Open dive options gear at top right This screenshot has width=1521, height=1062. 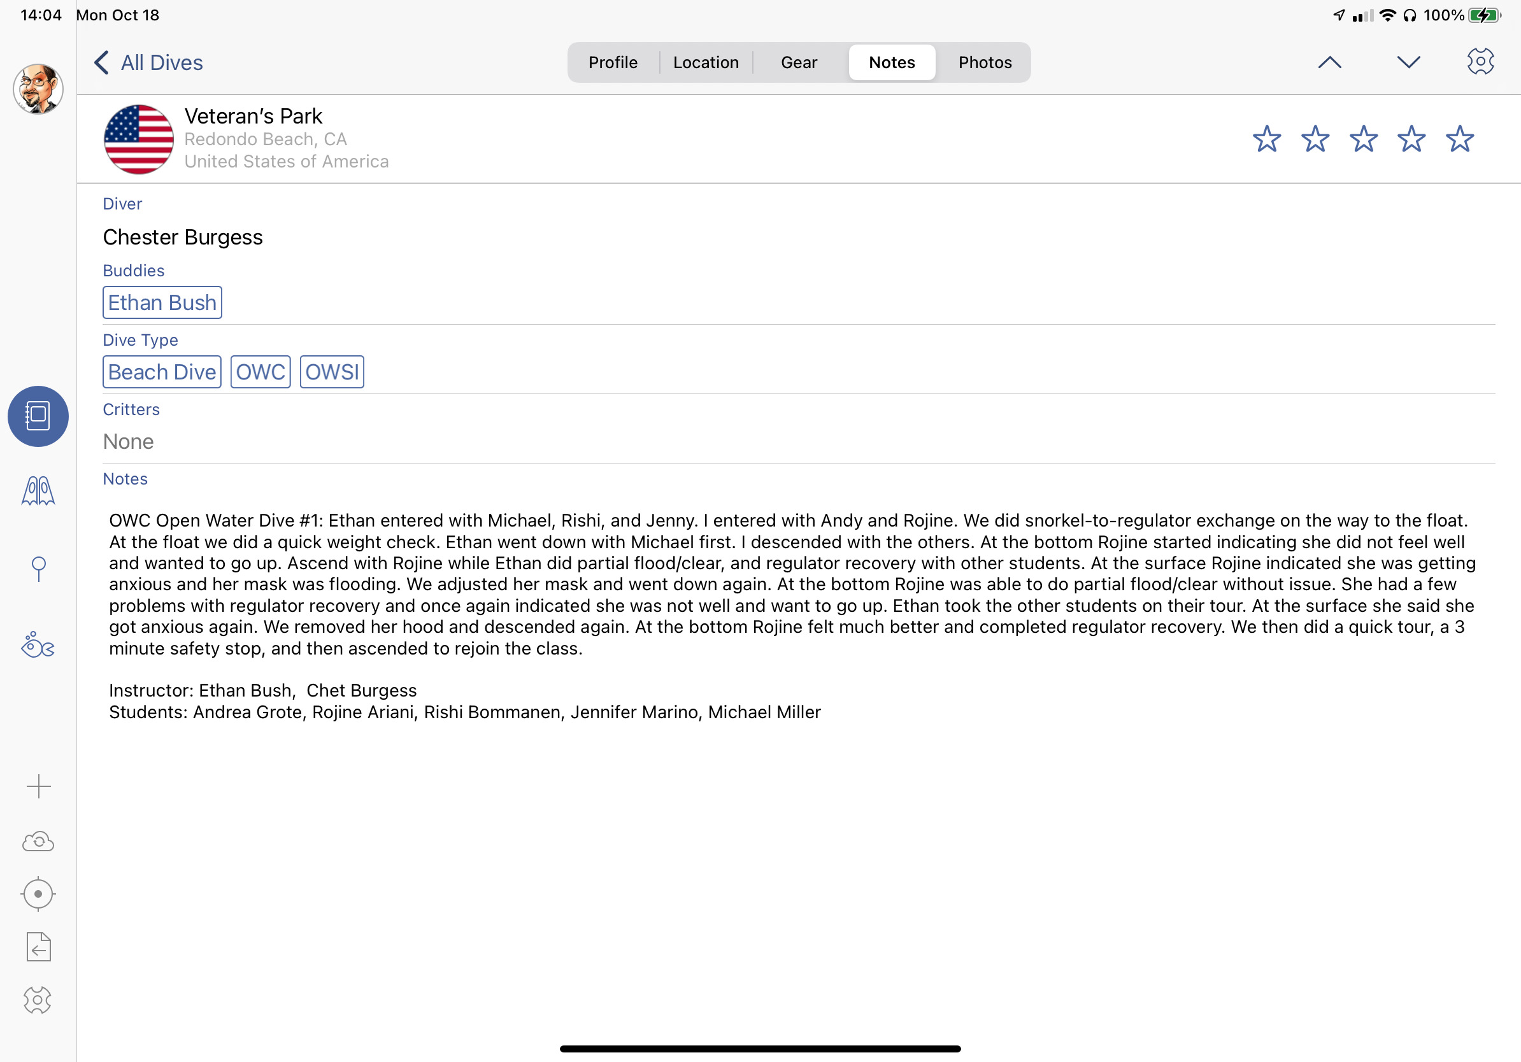(x=1480, y=62)
